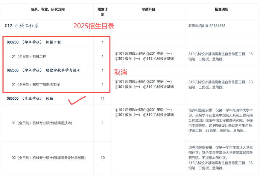Select 01 (全日制) 机械工程 direction
Viewport: 260px width, 175px height.
pyautogui.click(x=29, y=56)
